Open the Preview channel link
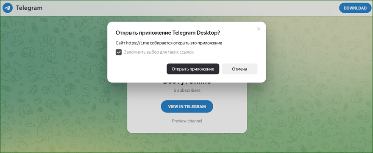This screenshot has width=373, height=153. click(x=187, y=121)
